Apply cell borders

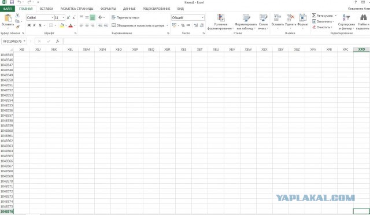point(51,25)
